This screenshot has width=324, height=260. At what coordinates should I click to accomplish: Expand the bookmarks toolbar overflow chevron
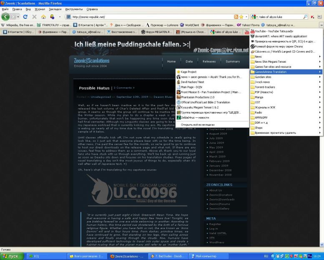tap(321, 25)
